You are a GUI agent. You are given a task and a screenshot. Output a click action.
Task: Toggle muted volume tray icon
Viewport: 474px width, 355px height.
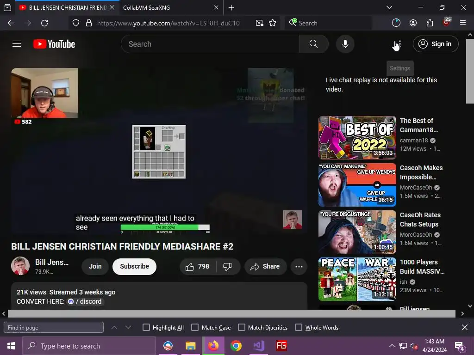point(414,346)
